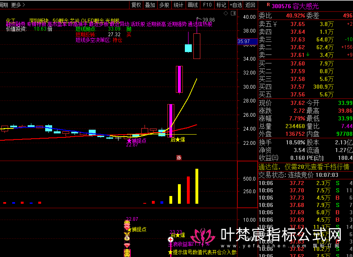Screen dimensions: 353x257
Task: Click 买五 bid price 37.56
Action: (x=298, y=94)
